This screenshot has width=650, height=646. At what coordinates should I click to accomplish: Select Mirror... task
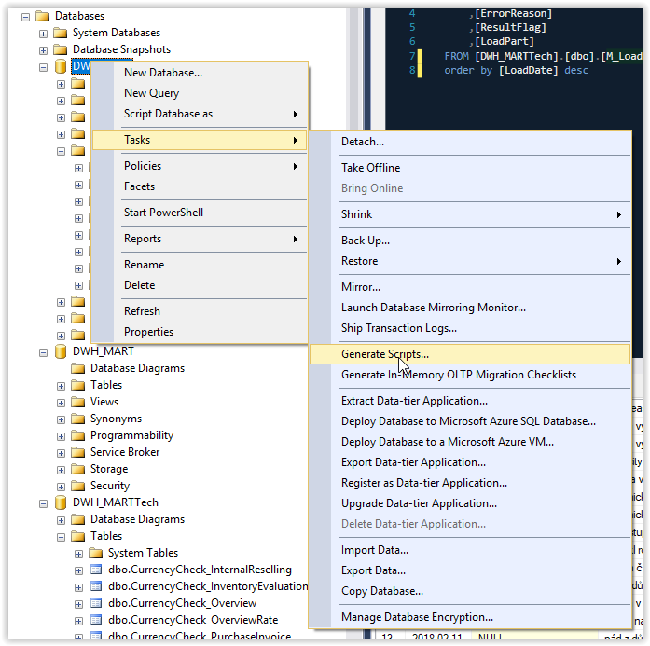pyautogui.click(x=470, y=287)
